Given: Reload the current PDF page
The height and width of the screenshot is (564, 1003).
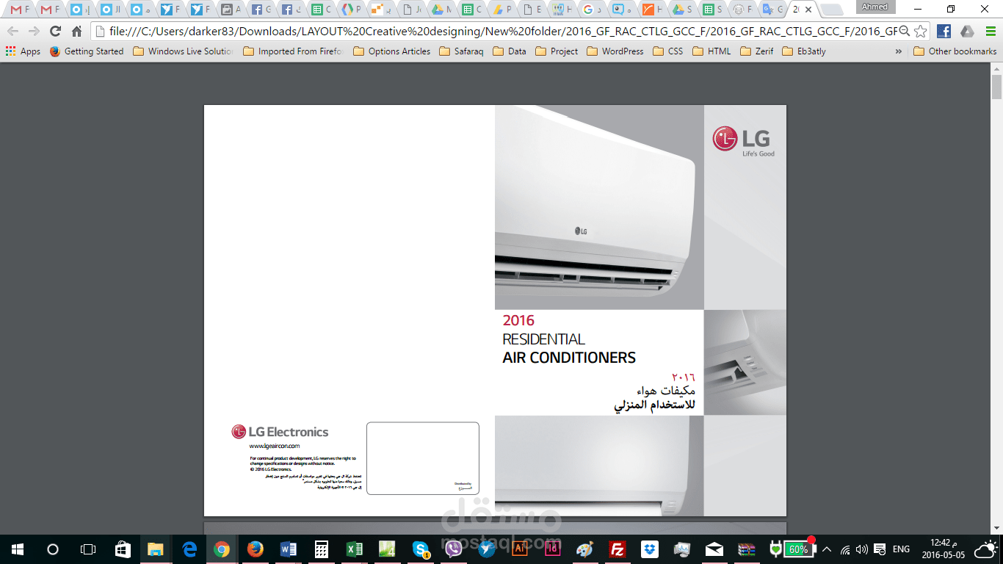Looking at the screenshot, I should point(55,32).
